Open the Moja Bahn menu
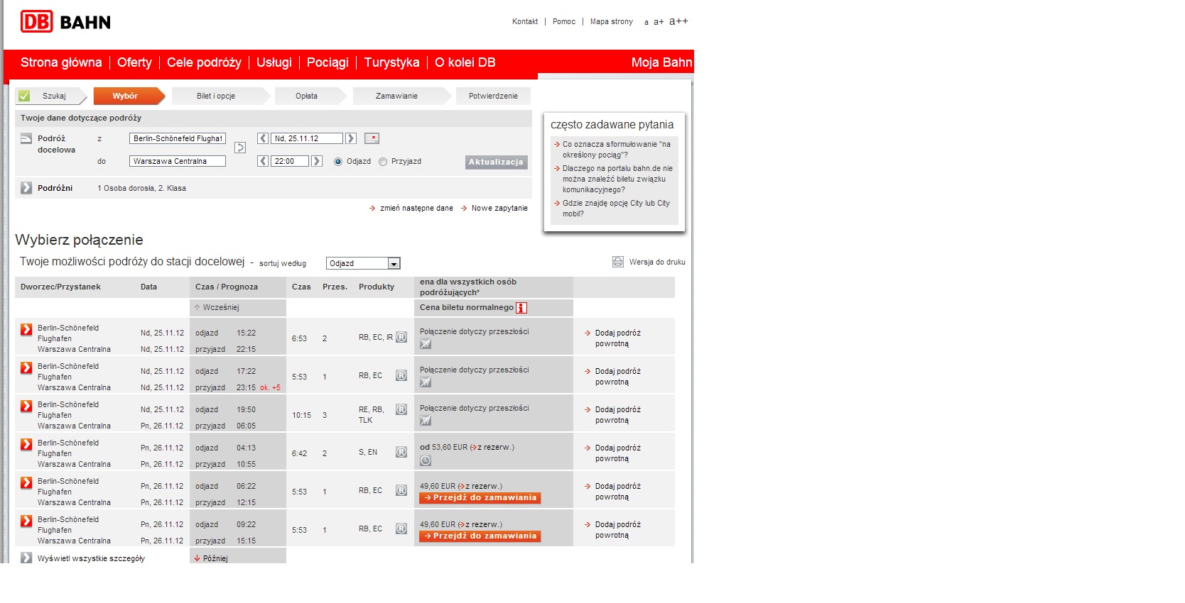1185x603 pixels. pyautogui.click(x=661, y=62)
